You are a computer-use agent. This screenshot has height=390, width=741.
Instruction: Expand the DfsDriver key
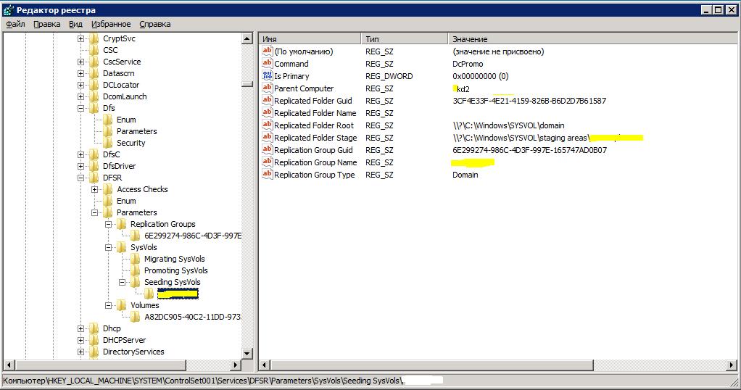[80, 166]
